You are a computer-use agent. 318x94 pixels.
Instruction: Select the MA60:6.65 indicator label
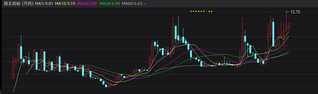(132, 4)
